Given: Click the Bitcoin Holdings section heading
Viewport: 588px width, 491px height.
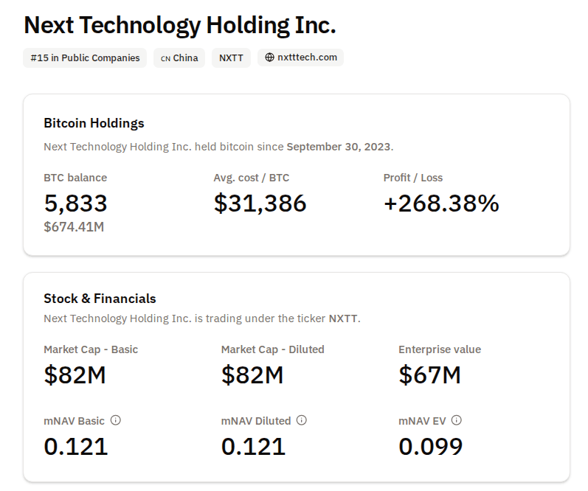Looking at the screenshot, I should click(94, 123).
